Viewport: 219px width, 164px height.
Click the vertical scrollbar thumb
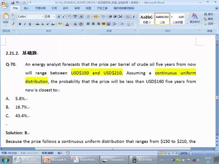coord(217,97)
